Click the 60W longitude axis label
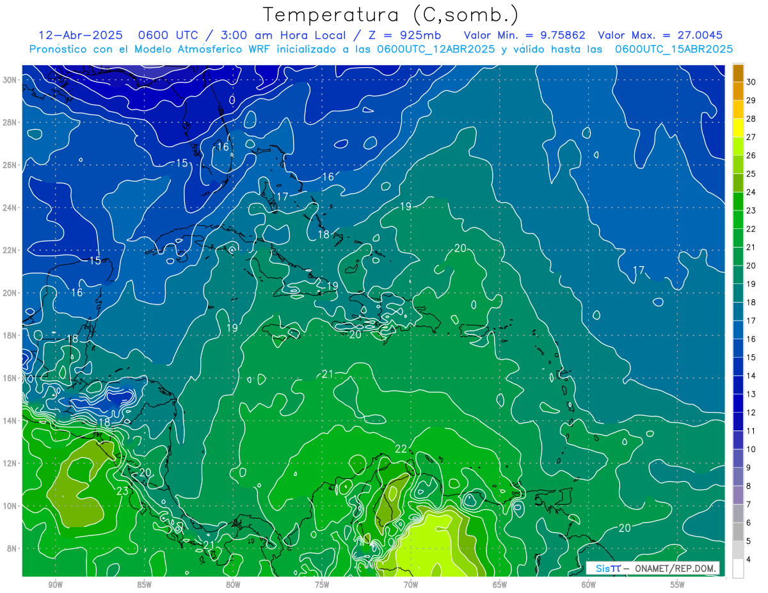This screenshot has width=768, height=593. tap(589, 585)
